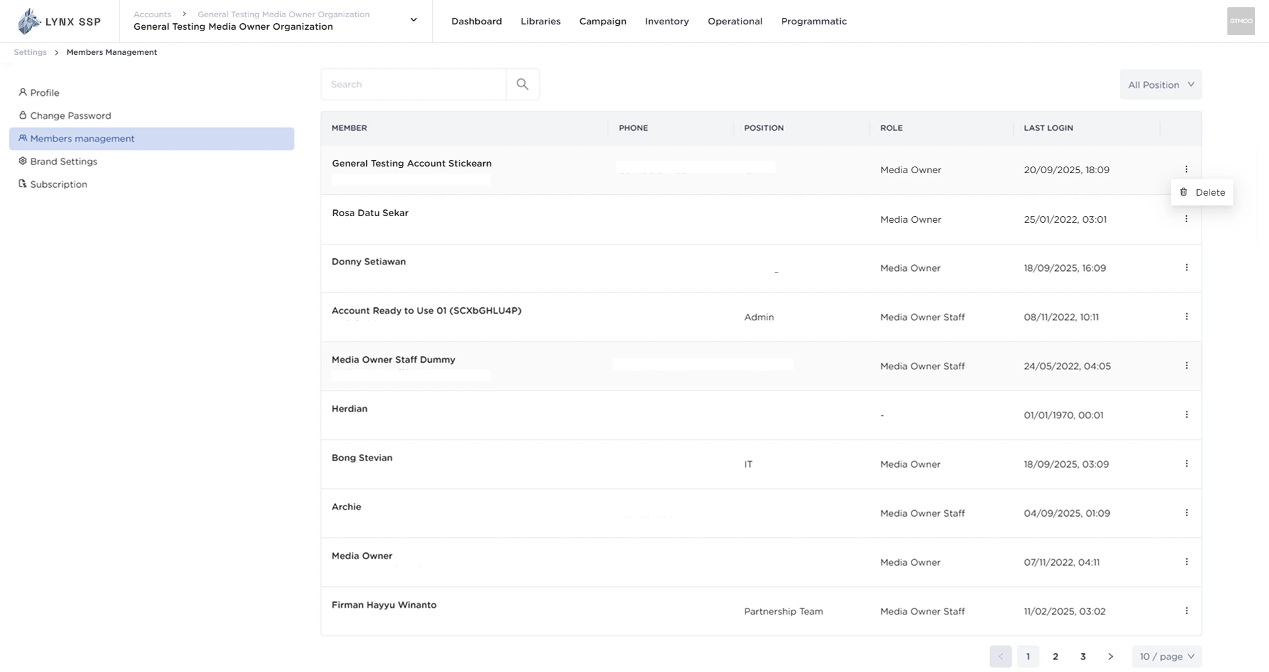Click the trash icon next to Delete

[x=1183, y=192]
